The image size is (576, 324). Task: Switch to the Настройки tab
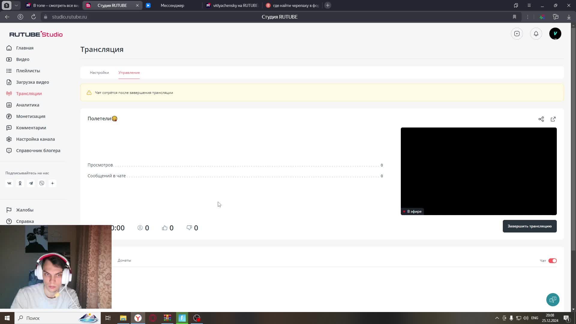(99, 73)
